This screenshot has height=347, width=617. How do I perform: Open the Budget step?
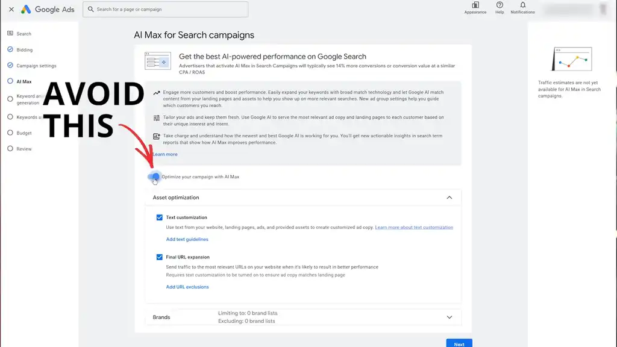click(24, 133)
